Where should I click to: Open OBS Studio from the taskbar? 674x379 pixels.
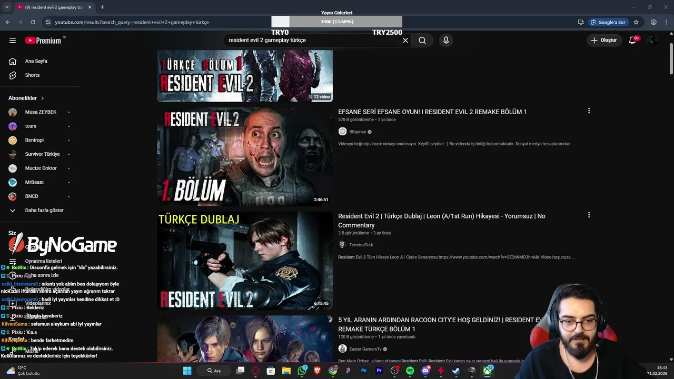(x=394, y=371)
